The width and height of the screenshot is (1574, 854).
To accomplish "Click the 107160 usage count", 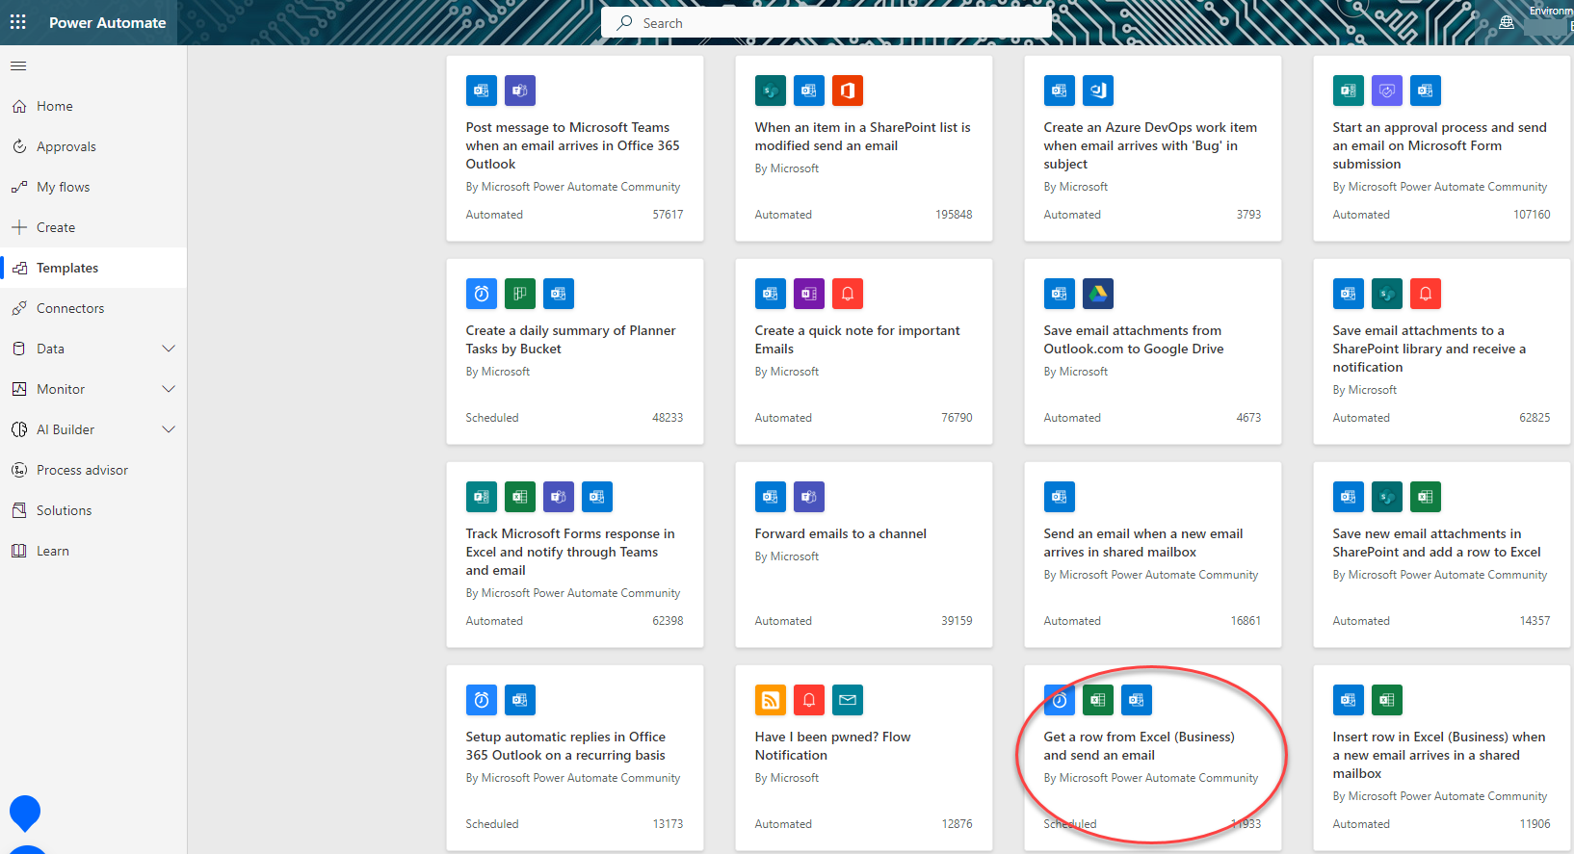I will coord(1532,215).
